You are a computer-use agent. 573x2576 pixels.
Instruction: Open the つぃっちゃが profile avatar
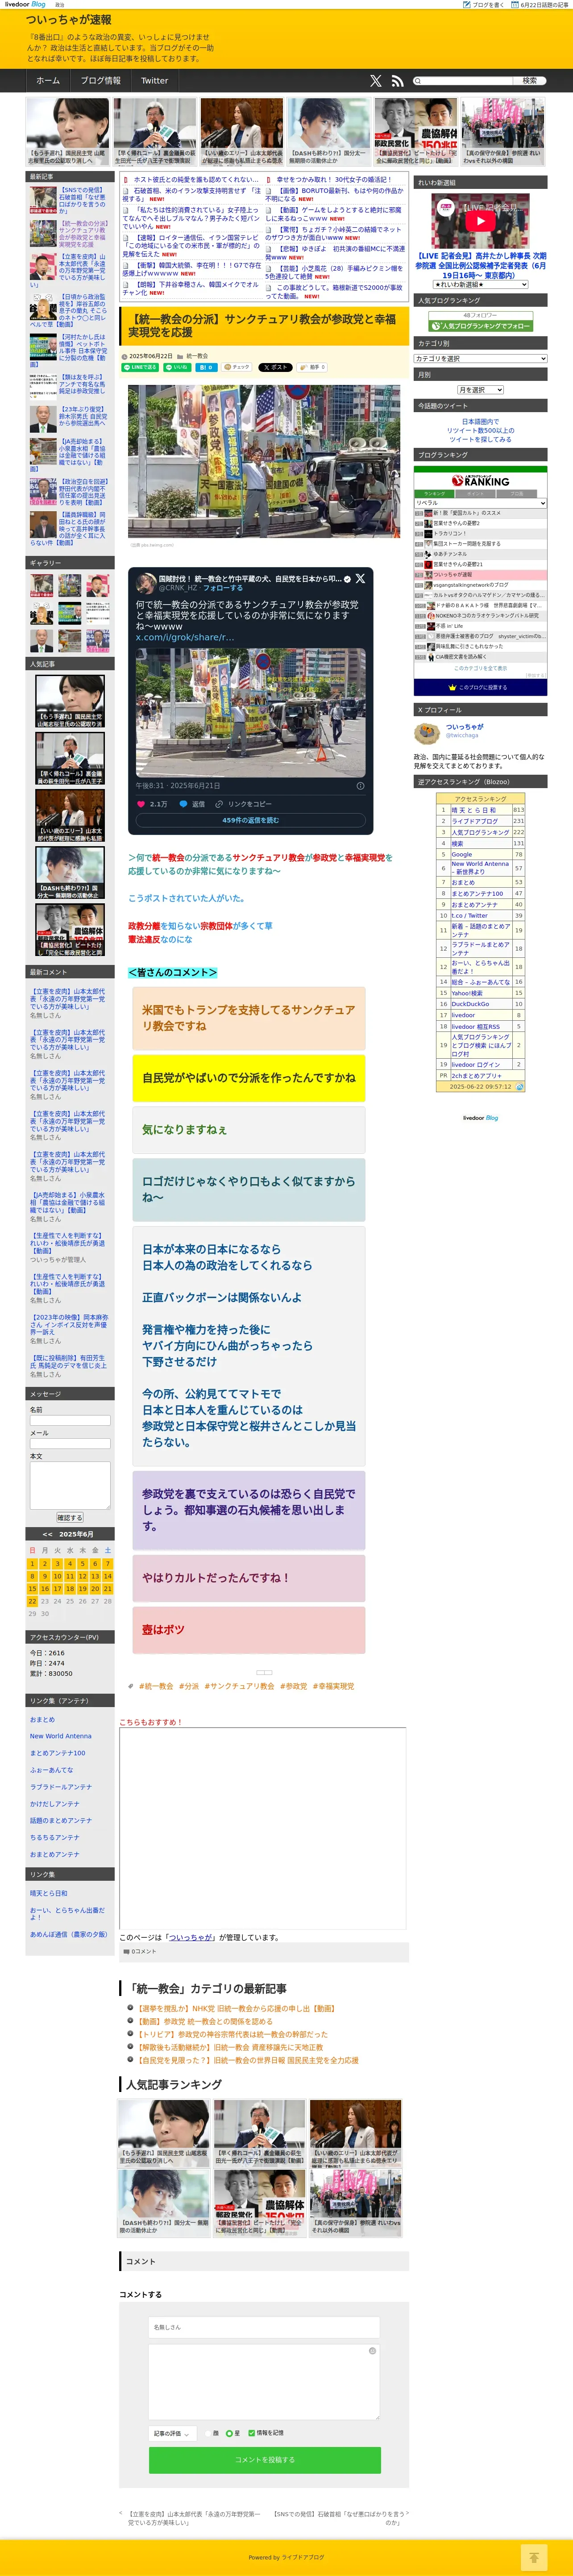tap(426, 733)
